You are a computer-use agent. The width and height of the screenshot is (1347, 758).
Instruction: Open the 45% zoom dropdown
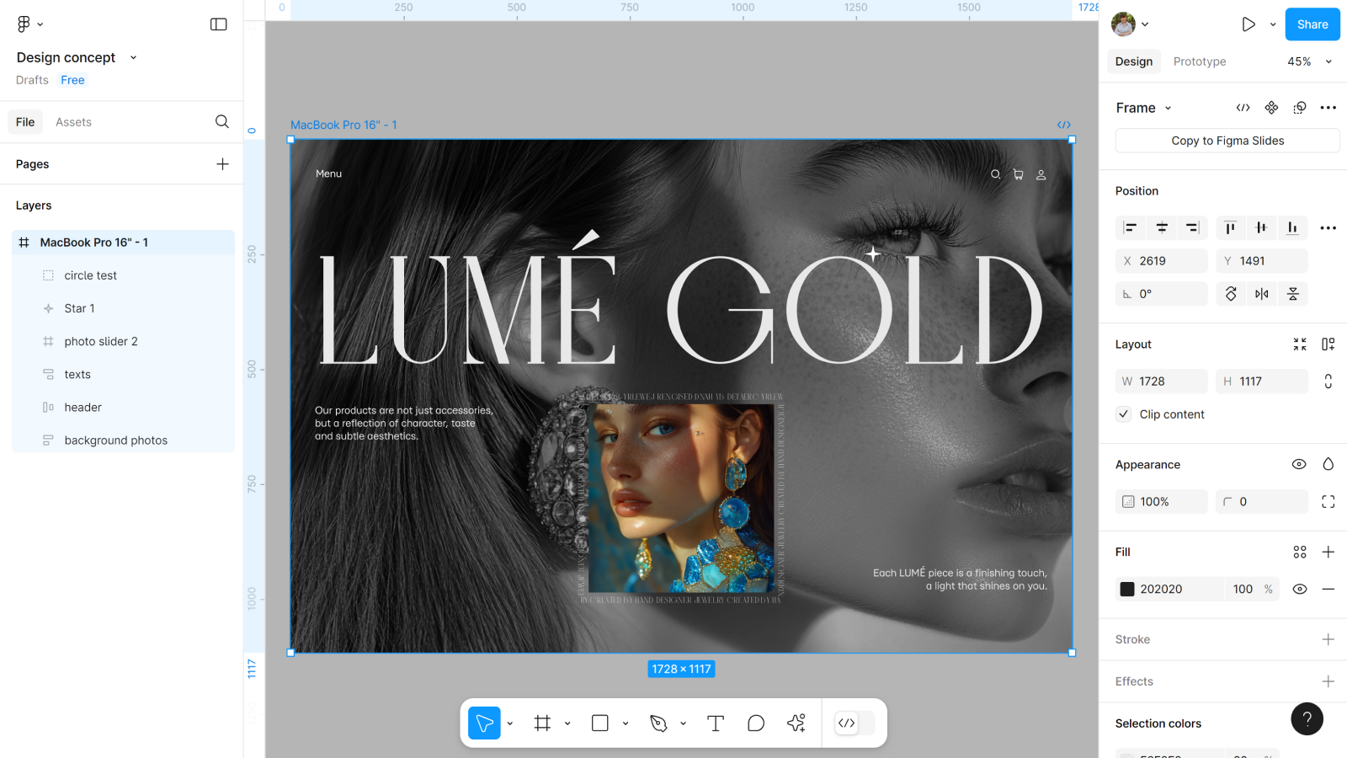(1309, 61)
